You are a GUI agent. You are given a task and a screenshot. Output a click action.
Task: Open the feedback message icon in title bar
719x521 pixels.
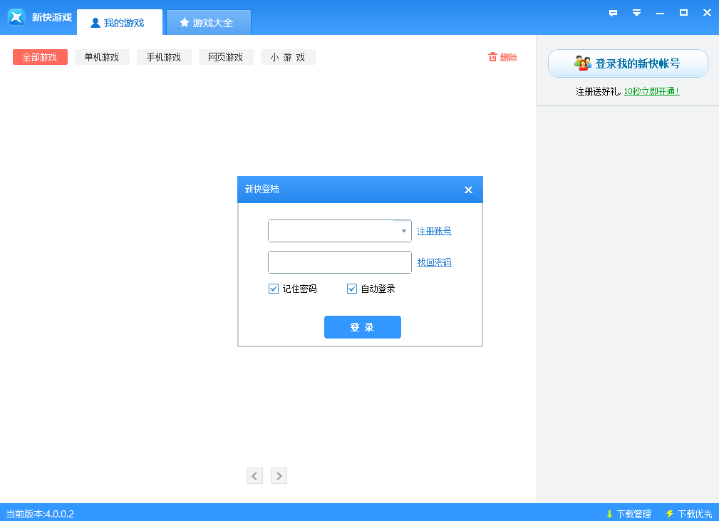(x=613, y=13)
